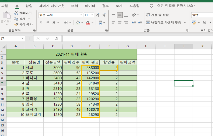Click cell containing 한라봉
The image size is (213, 136).
click(x=34, y=99)
